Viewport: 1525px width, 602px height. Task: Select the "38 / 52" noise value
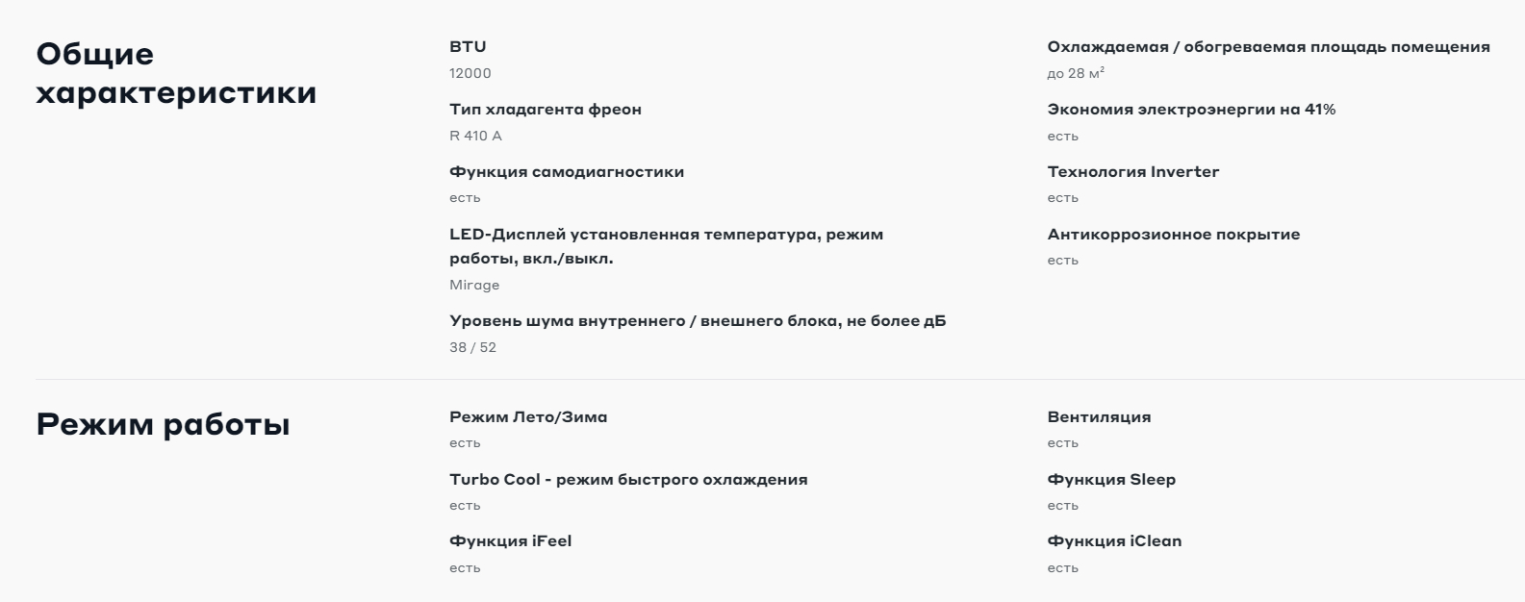coord(472,347)
